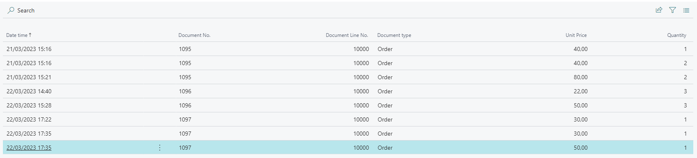Click the Order type in the highlighted row
The width and height of the screenshot is (697, 158).
385,148
